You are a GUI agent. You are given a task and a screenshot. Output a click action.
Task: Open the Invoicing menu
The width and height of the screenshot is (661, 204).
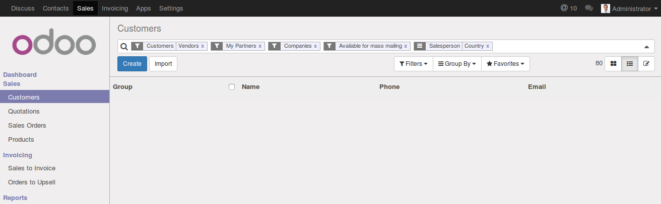115,9
